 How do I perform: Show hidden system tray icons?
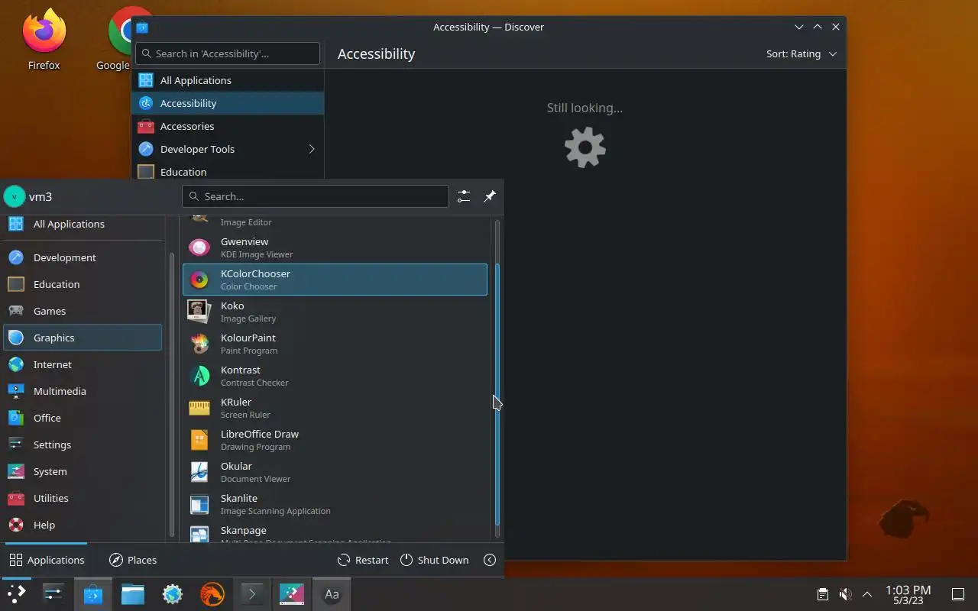click(867, 594)
